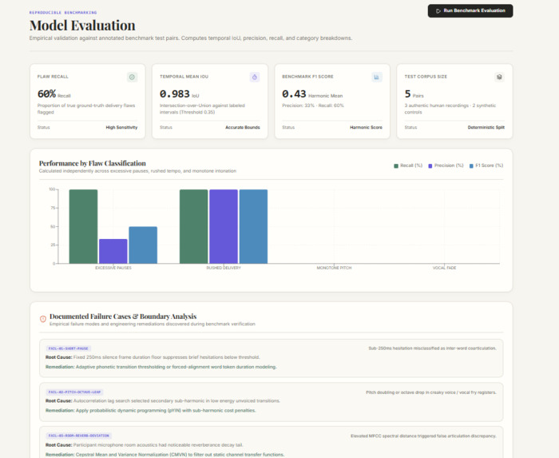Click the Pitch doubling or octave drop summary
The width and height of the screenshot is (559, 458).
(x=431, y=392)
